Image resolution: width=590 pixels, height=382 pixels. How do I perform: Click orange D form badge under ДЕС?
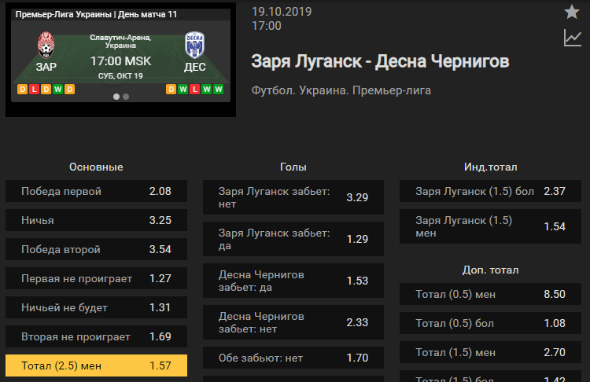click(x=171, y=90)
